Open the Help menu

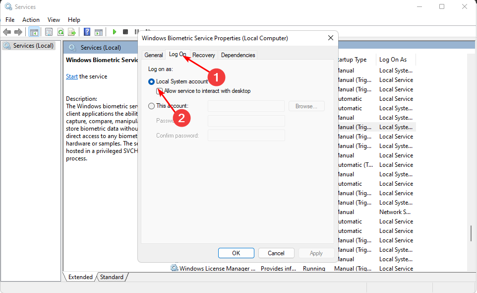click(74, 19)
